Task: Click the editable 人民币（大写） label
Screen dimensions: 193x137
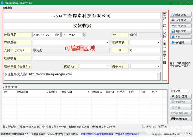Action: pos(18,50)
